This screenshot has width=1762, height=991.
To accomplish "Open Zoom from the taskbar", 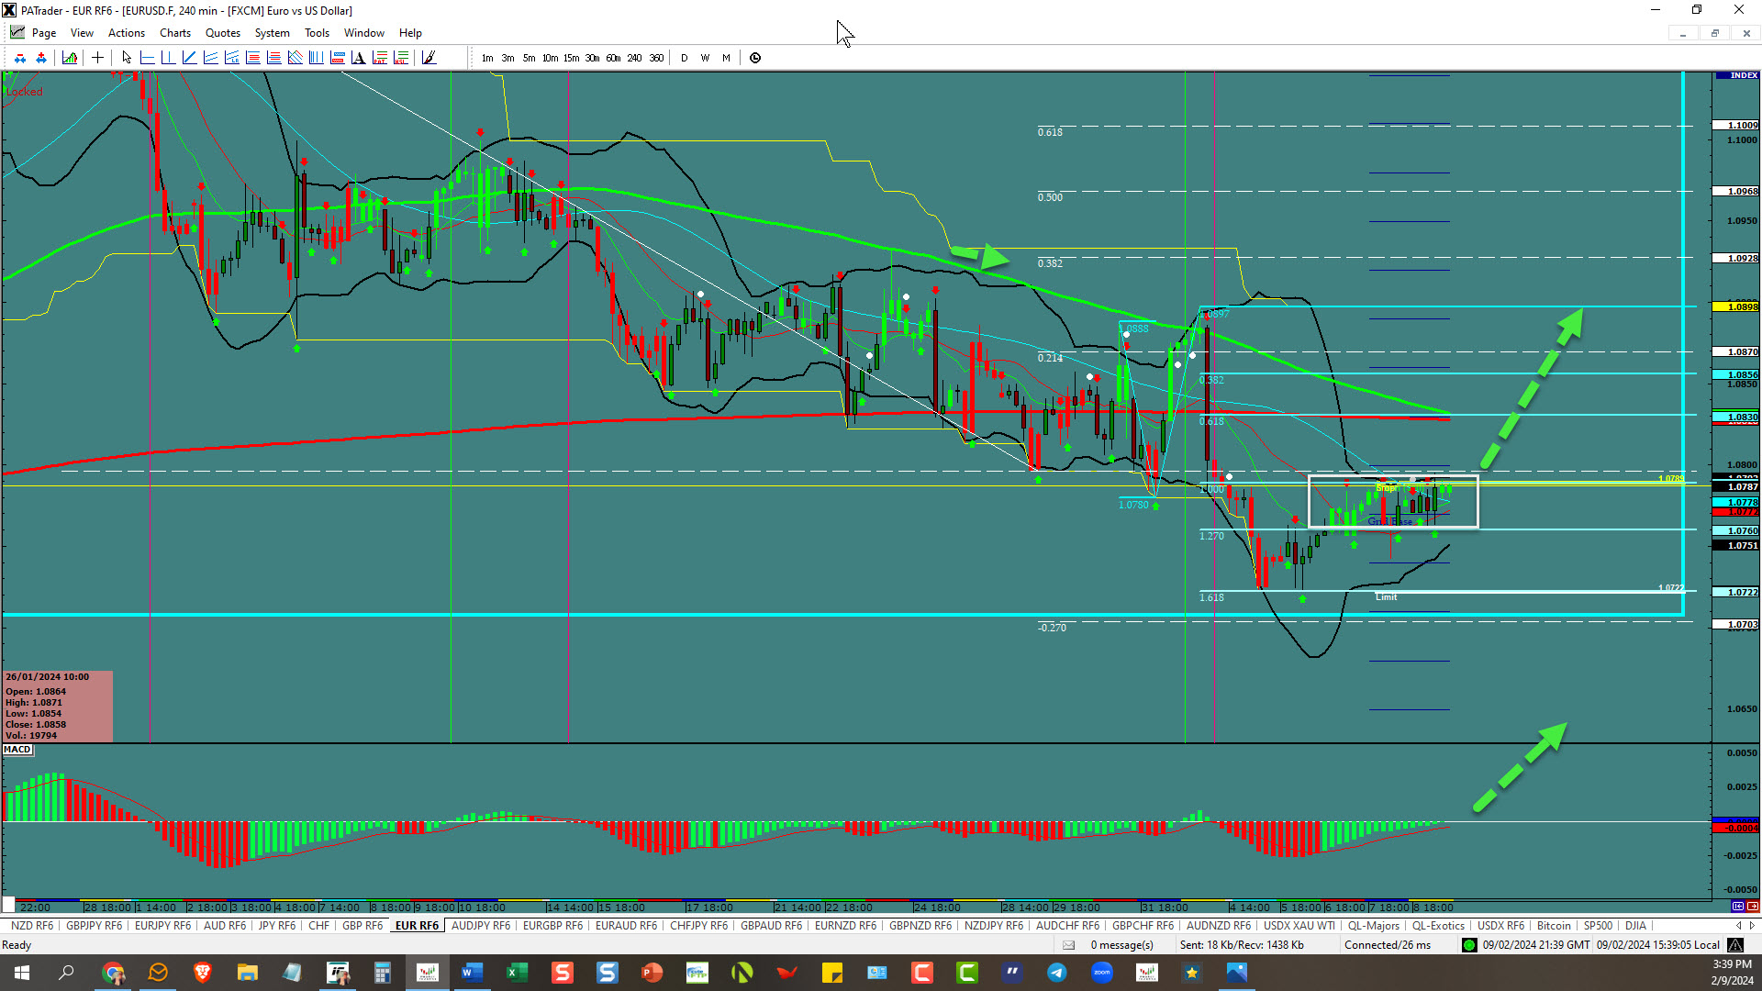I will (x=1102, y=973).
